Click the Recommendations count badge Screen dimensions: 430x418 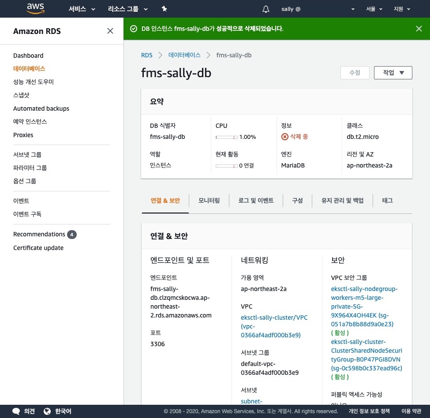72,235
